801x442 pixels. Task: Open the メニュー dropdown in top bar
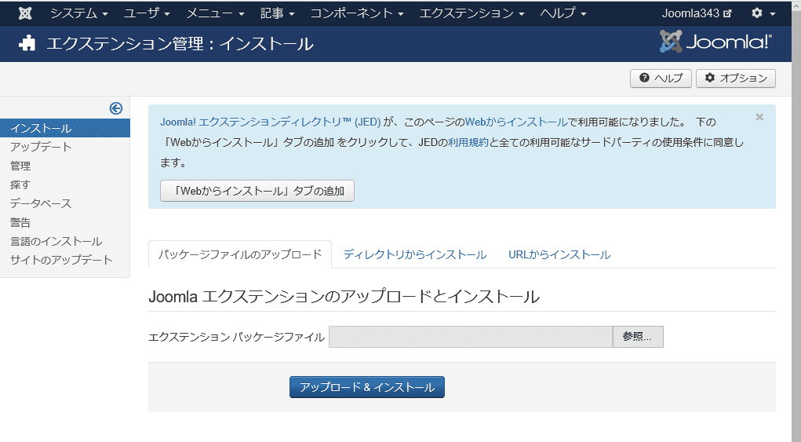[x=215, y=13]
